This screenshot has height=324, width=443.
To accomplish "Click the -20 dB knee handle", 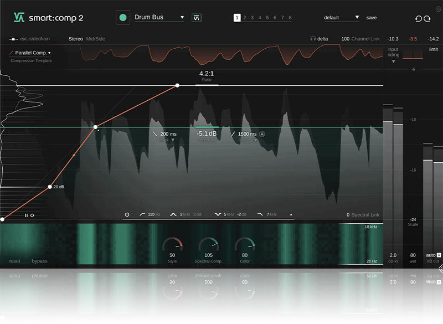I will coord(50,187).
